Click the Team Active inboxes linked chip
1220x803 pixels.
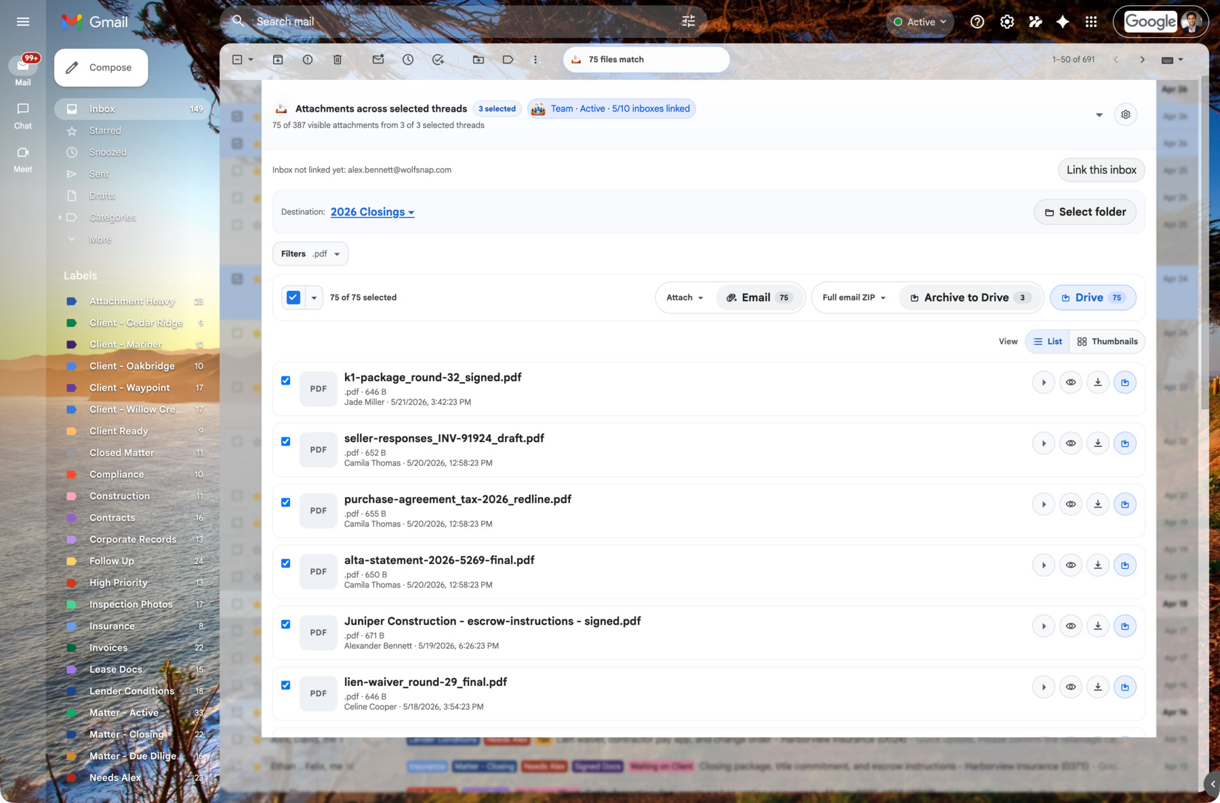(611, 109)
